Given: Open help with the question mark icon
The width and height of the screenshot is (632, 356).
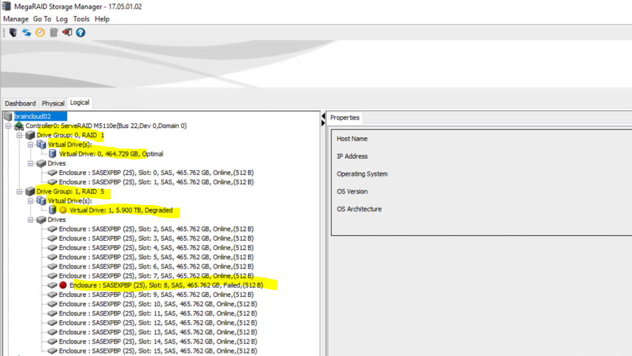Looking at the screenshot, I should [81, 33].
